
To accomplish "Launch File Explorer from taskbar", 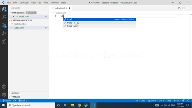I will point(72,105).
